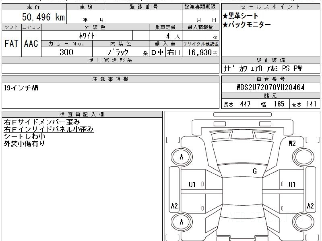Screen dimensions: 322x241
Task: Click the A2 mark on the diagram's right edge
Action: pyautogui.click(x=310, y=206)
